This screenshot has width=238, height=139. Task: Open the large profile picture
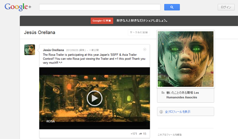pyautogui.click(x=186, y=59)
